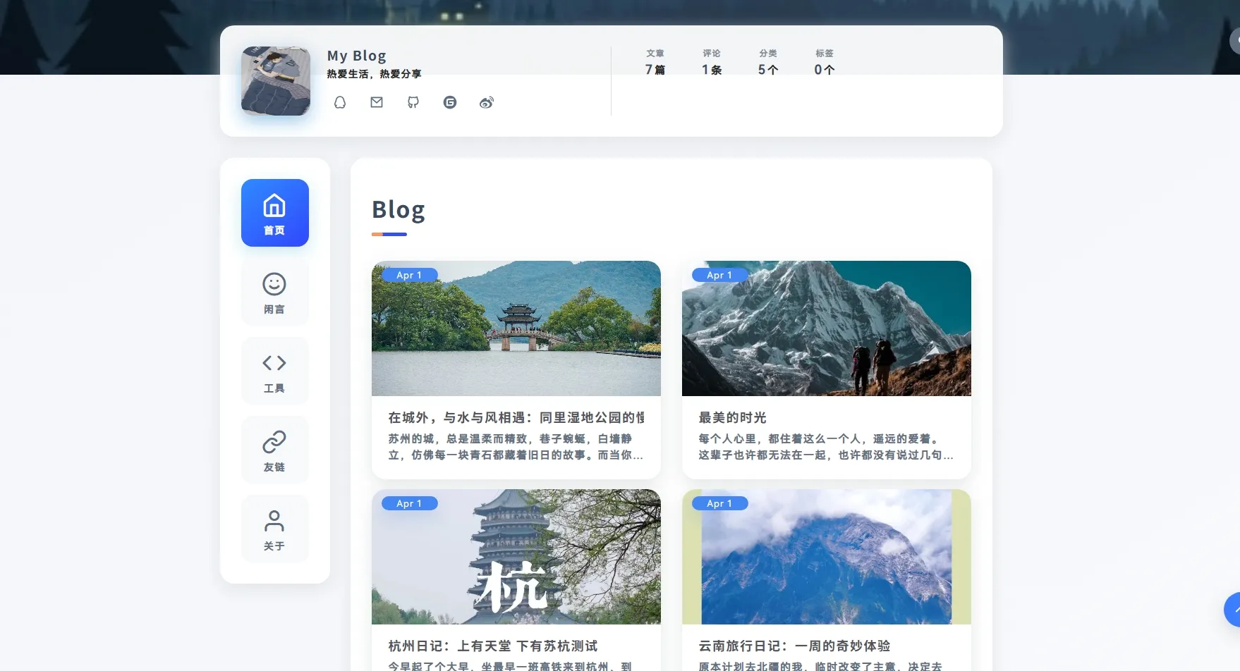The width and height of the screenshot is (1240, 671).
Task: Open the 关于 person sidebar item
Action: 275,529
